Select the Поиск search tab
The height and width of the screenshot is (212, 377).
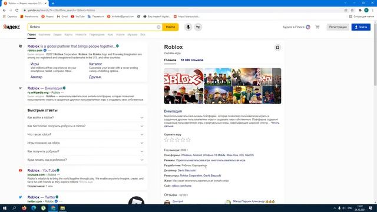(x=31, y=35)
